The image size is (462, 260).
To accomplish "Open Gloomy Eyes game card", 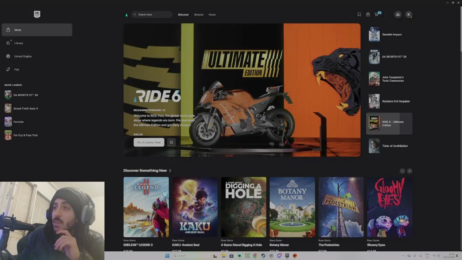I will pos(389,207).
